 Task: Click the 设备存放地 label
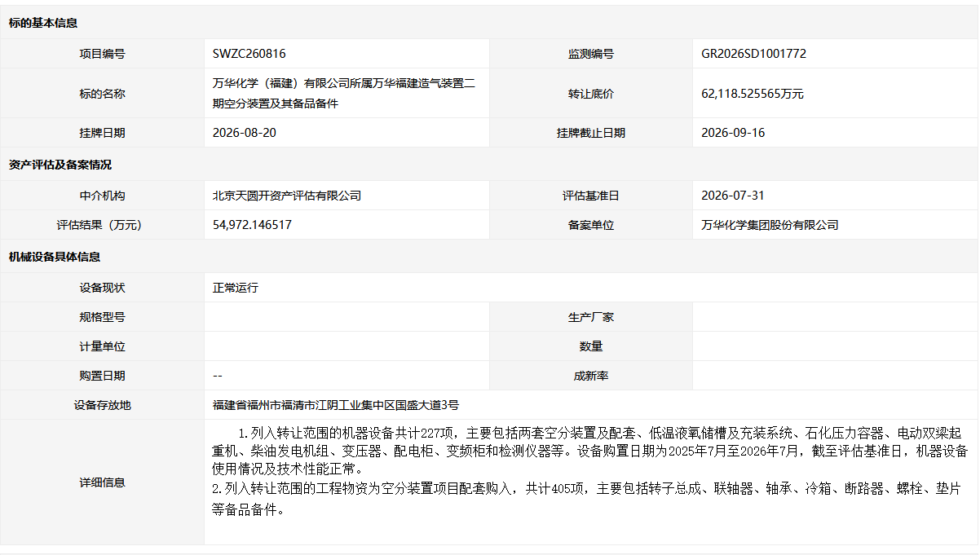click(102, 405)
